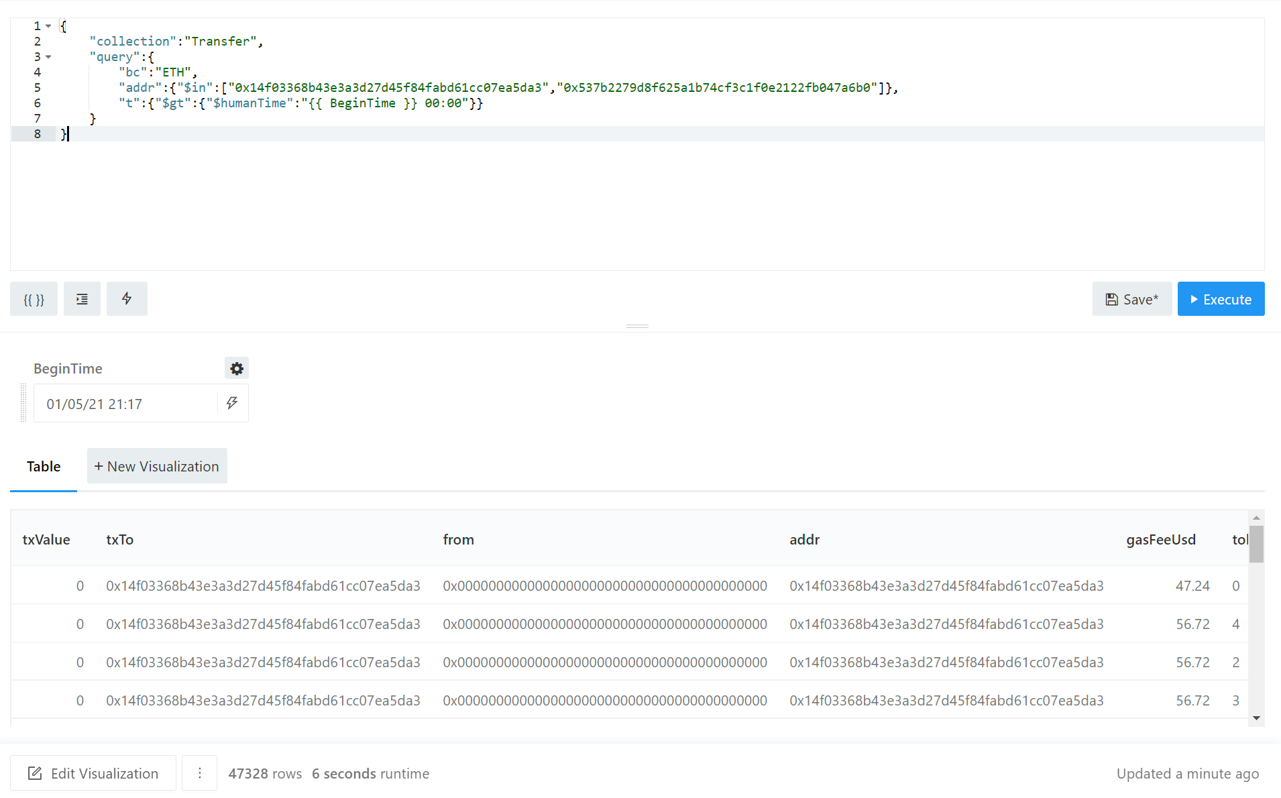Click the BeginTime parameter label

(68, 369)
